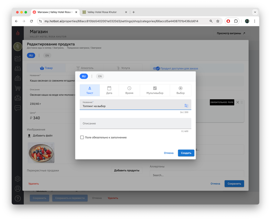Select the Время field type tab
The width and height of the screenshot is (271, 220).
[129, 90]
